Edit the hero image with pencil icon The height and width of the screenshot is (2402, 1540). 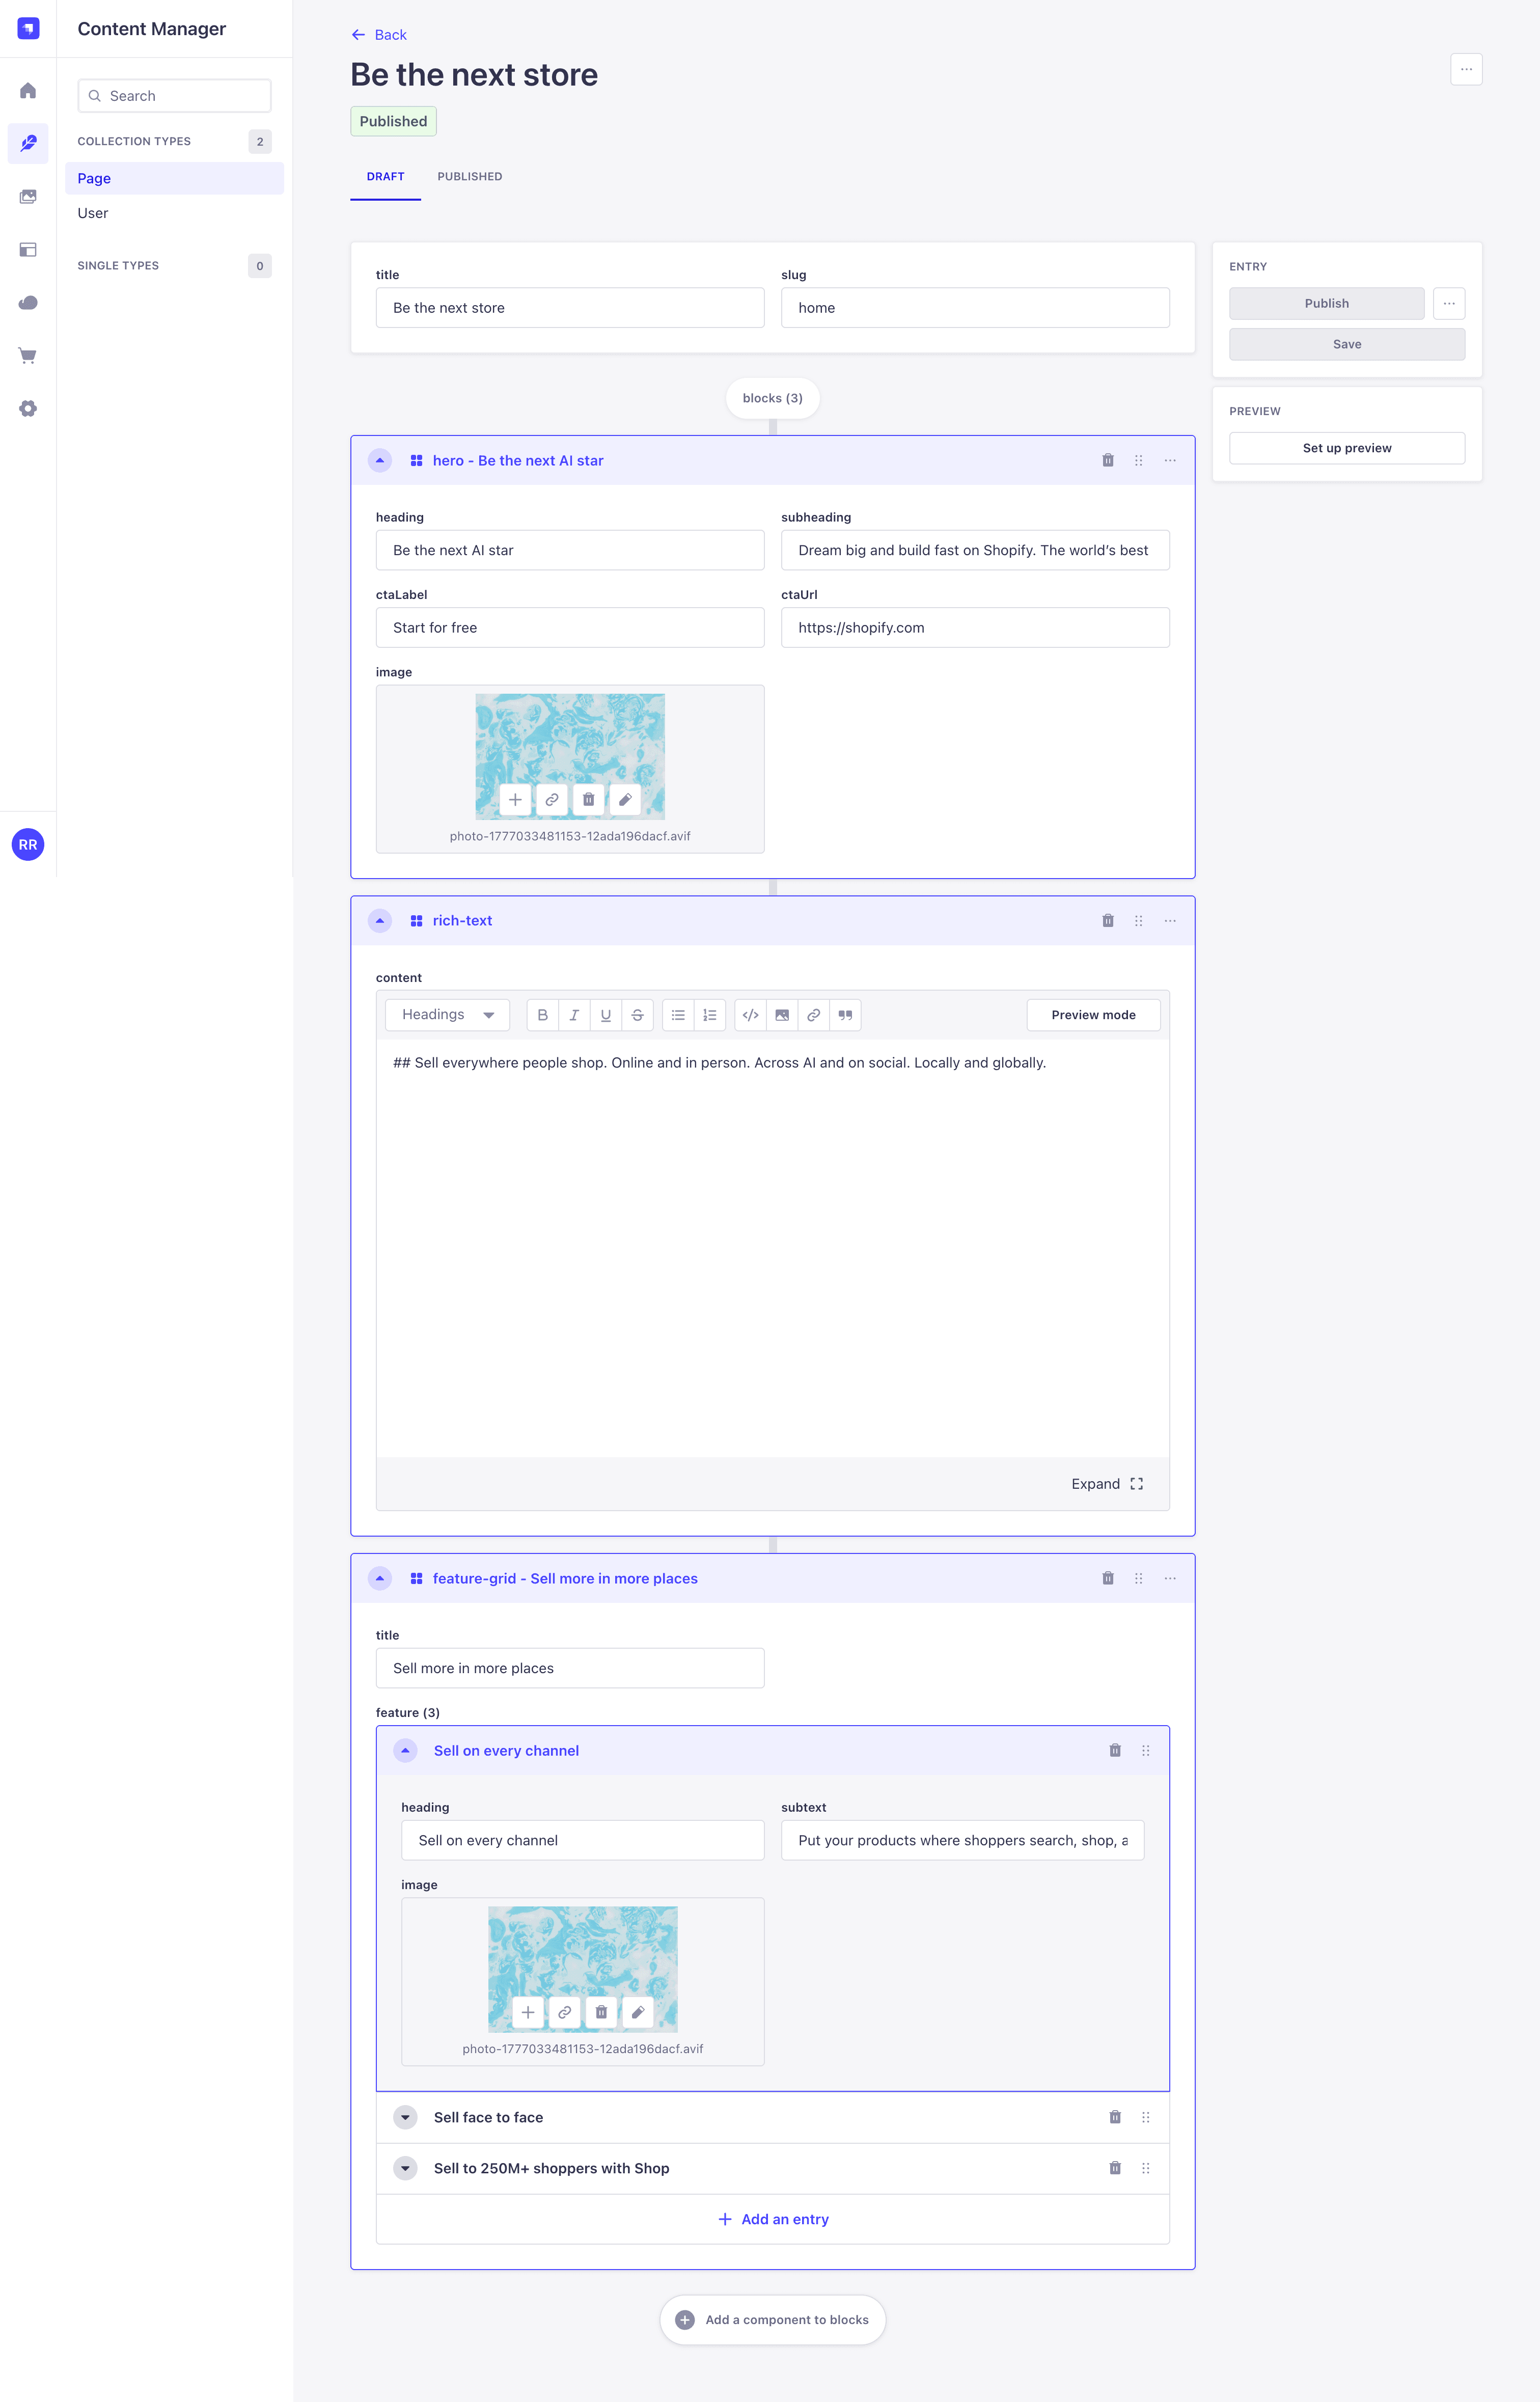click(x=625, y=800)
